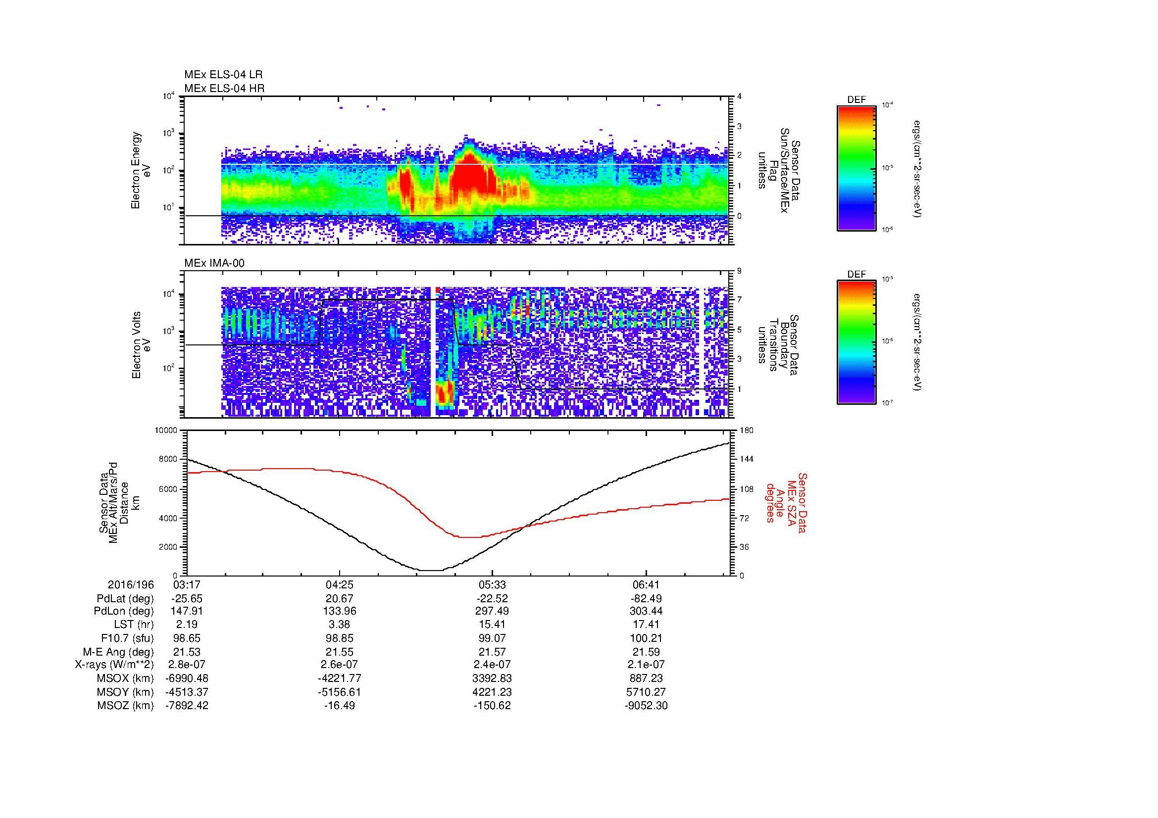Click the PdLon value '297.49'
Image resolution: width=1158 pixels, height=818 pixels.
pos(492,611)
